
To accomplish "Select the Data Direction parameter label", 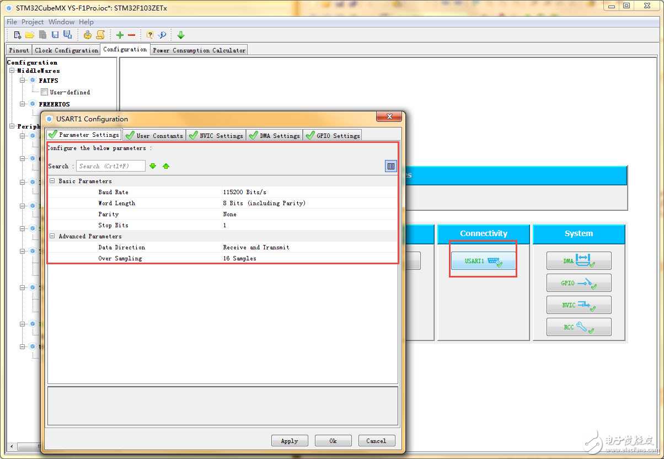I will click(x=121, y=247).
